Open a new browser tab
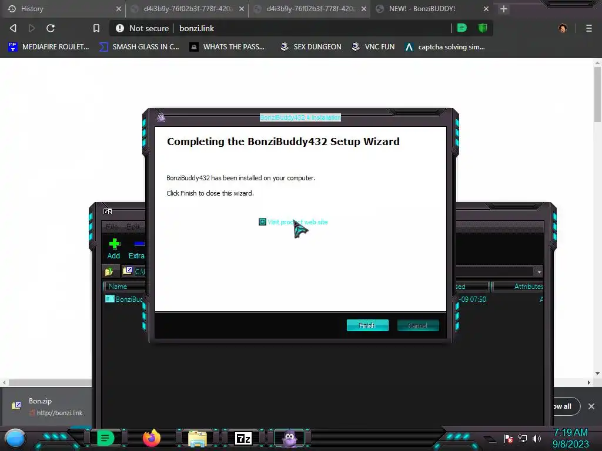The height and width of the screenshot is (451, 602). tap(504, 8)
